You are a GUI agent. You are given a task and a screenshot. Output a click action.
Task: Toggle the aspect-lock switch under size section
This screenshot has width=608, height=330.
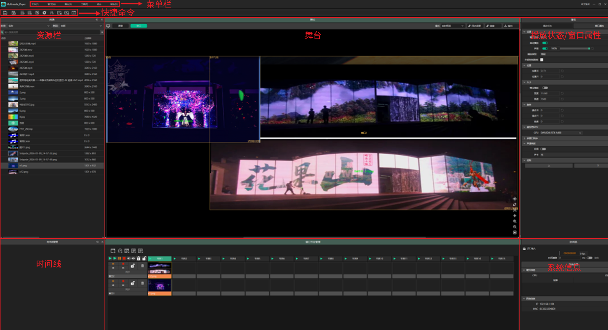[x=545, y=88]
